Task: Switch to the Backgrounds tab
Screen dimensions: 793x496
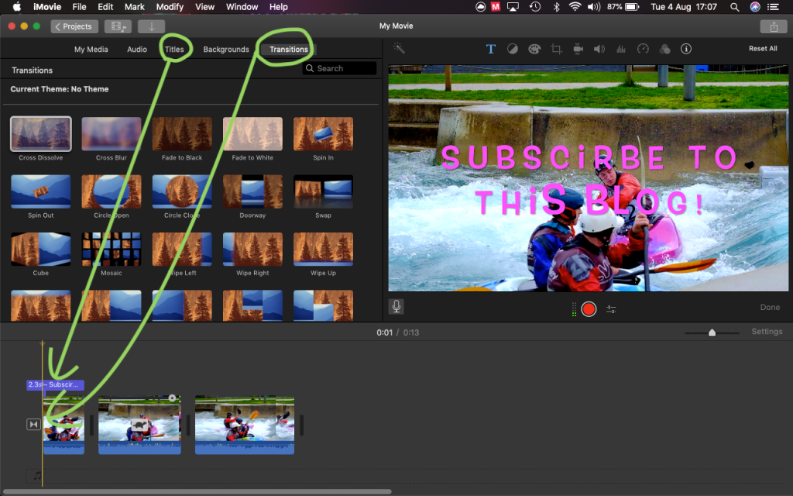Action: 225,50
